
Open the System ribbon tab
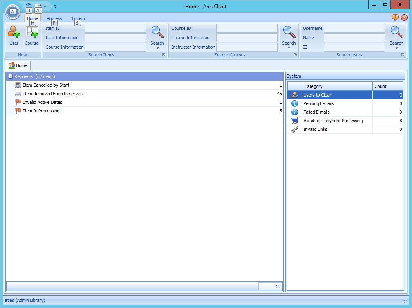[77, 18]
